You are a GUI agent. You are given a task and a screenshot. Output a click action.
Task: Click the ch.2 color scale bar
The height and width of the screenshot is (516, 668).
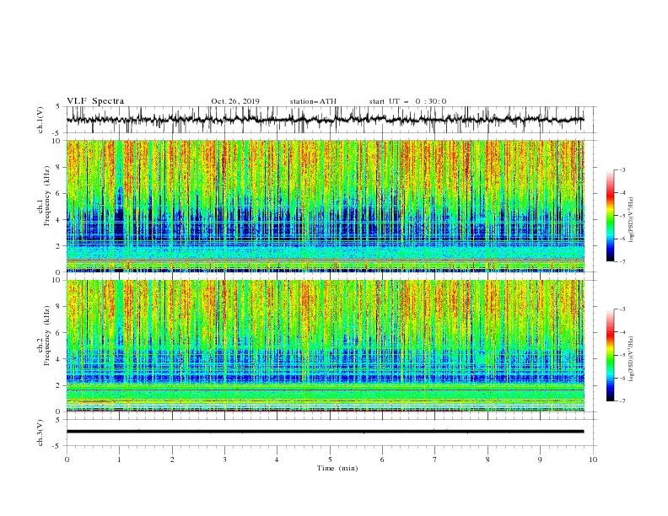point(611,355)
